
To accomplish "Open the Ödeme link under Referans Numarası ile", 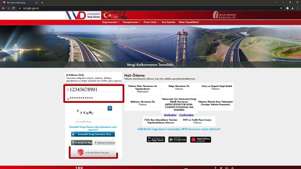I will click(143, 105).
